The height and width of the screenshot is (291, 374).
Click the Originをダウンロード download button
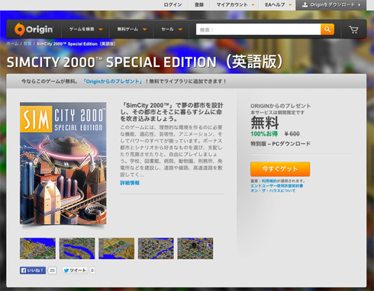point(331,5)
